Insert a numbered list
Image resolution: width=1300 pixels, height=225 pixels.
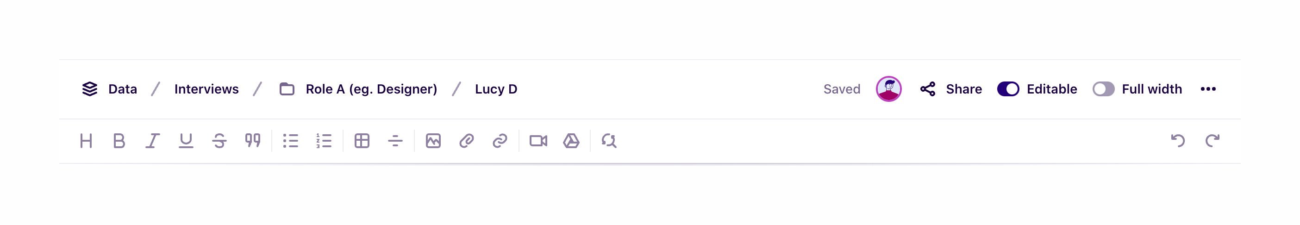(324, 141)
